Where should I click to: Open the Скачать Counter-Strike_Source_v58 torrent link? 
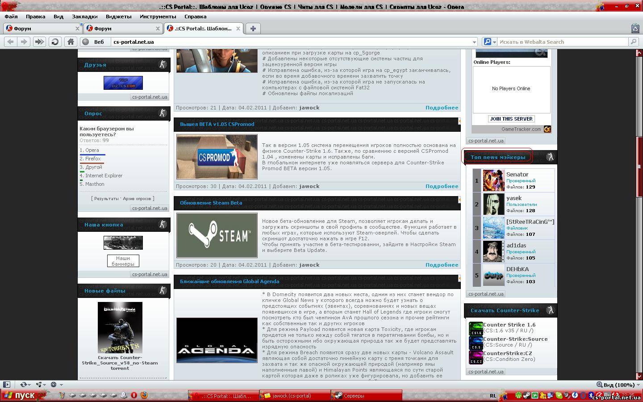[120, 363]
